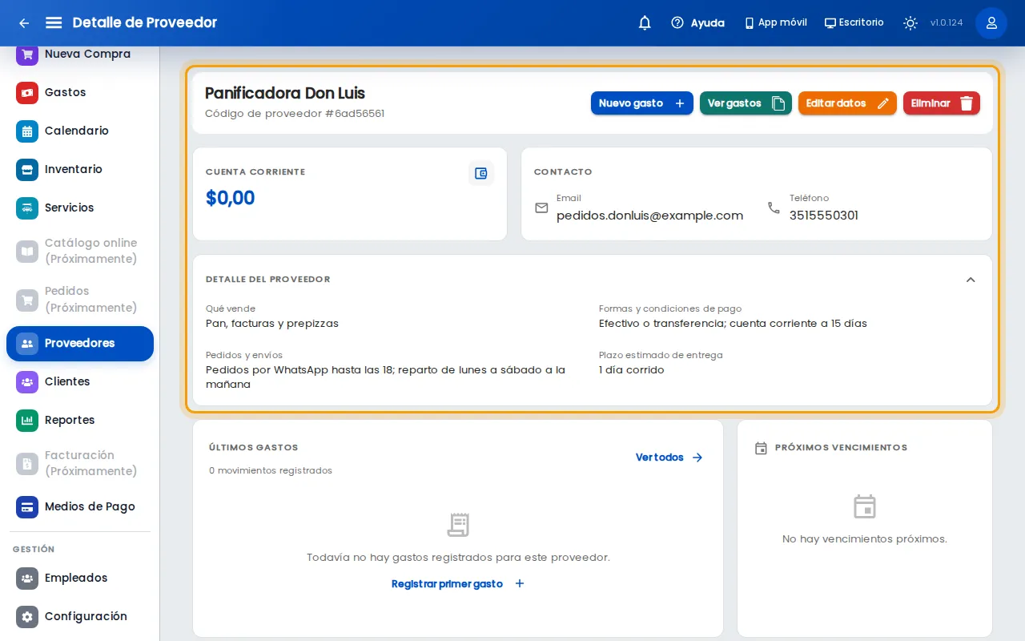The height and width of the screenshot is (641, 1025).
Task: Toggle the light/dark theme sun icon
Action: click(910, 23)
